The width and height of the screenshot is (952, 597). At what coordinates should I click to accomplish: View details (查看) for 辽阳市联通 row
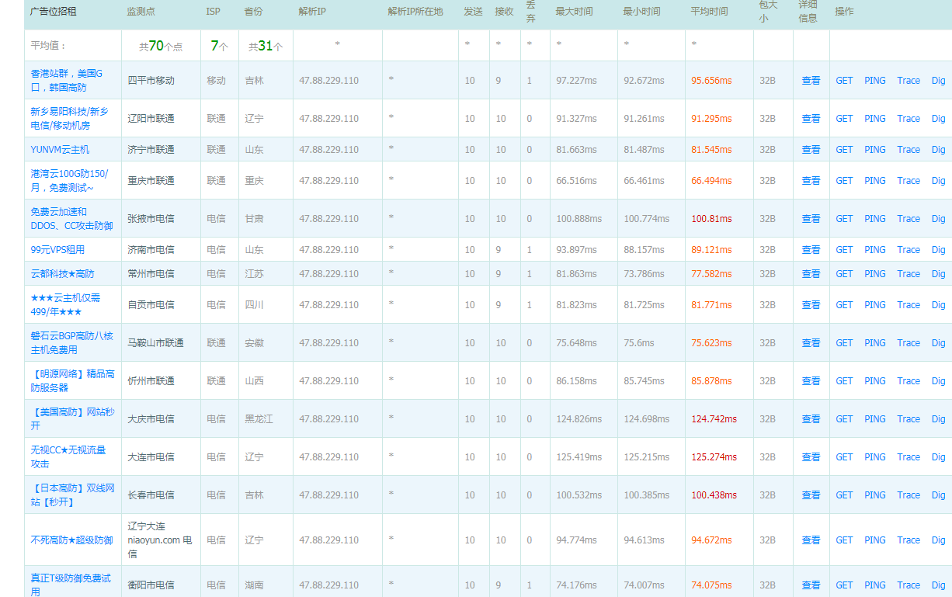click(811, 119)
